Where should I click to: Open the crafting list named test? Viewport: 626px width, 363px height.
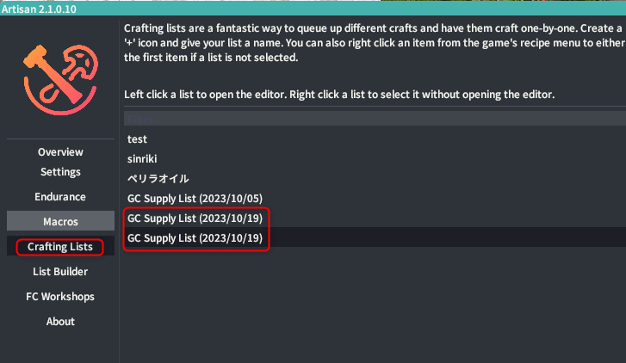click(x=375, y=138)
